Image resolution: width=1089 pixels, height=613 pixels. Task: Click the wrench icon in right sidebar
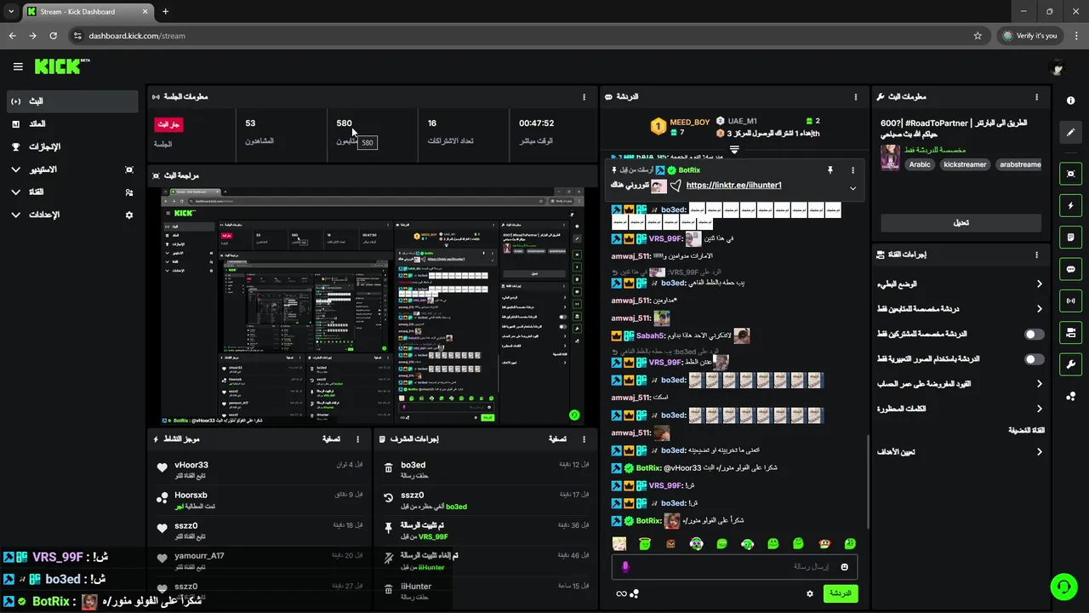point(1070,364)
